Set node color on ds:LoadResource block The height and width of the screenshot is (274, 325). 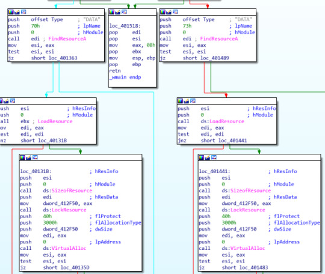[x=180, y=101]
